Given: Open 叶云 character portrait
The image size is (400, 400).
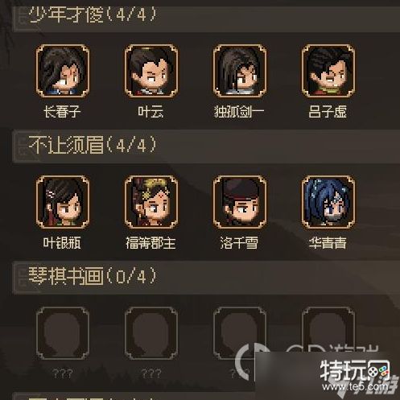Looking at the screenshot, I should 151,71.
